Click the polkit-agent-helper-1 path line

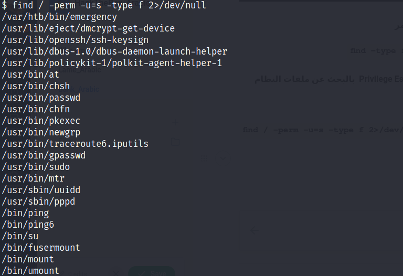112,63
